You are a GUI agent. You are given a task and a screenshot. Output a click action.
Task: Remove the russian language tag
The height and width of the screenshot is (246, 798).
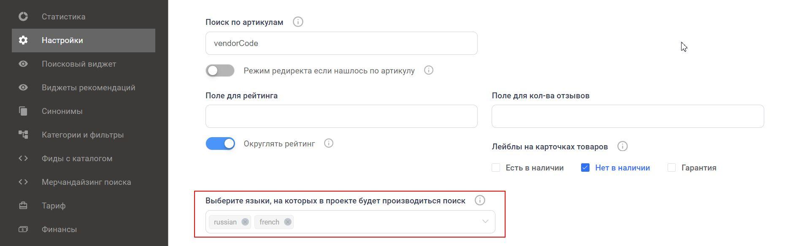point(245,222)
